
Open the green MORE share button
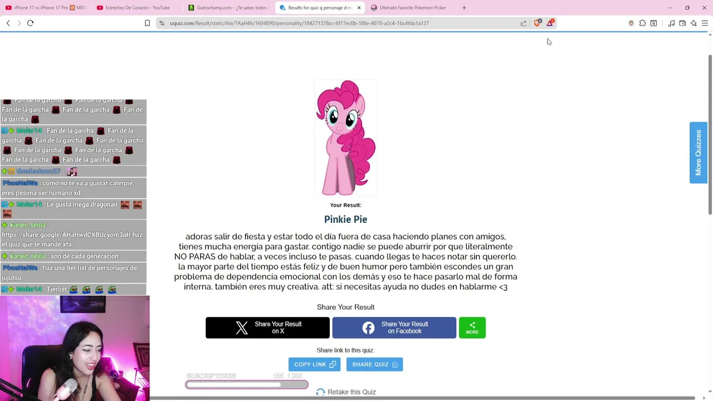pyautogui.click(x=472, y=327)
